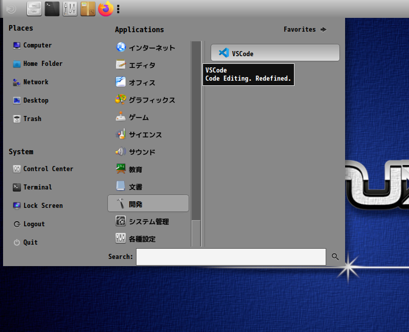409x332 pixels.
Task: Click the Computer monitor icon
Action: pos(17,45)
